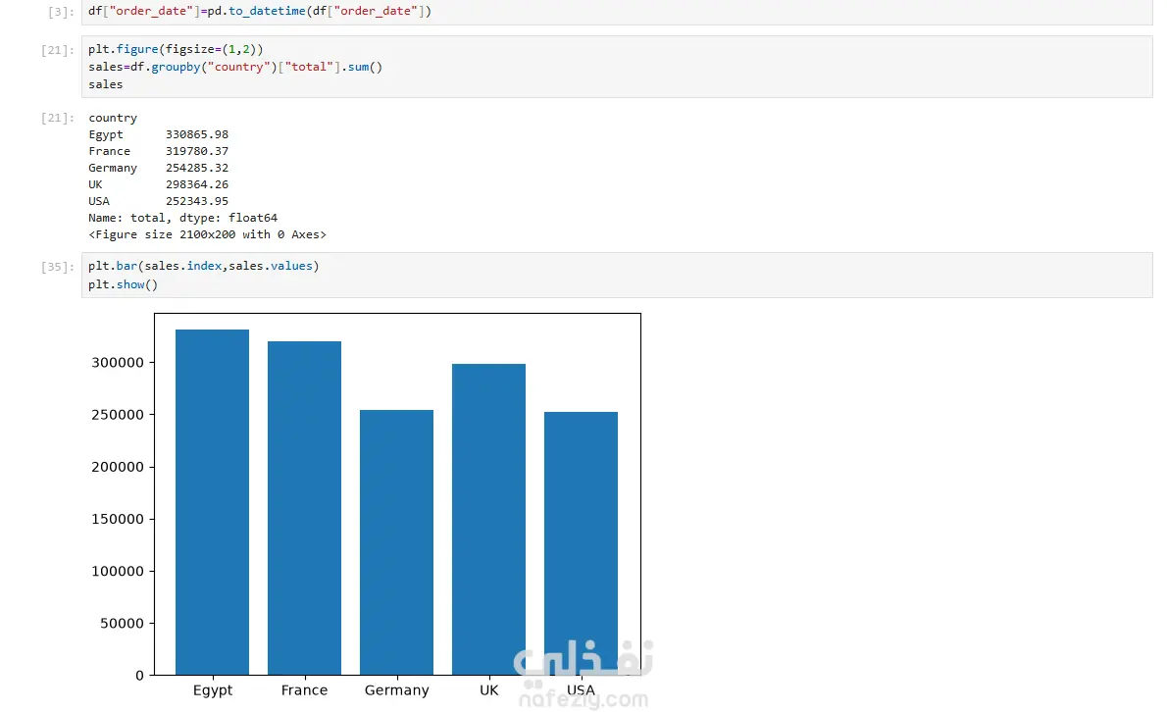Click the order_date datetime conversion code cell
This screenshot has height=712, width=1167.
point(617,12)
